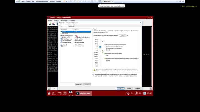Click the circular network tray icon
The image size is (200, 112).
(x=136, y=93)
